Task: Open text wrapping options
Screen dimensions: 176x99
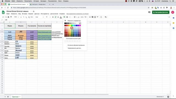Action: pos(82,17)
